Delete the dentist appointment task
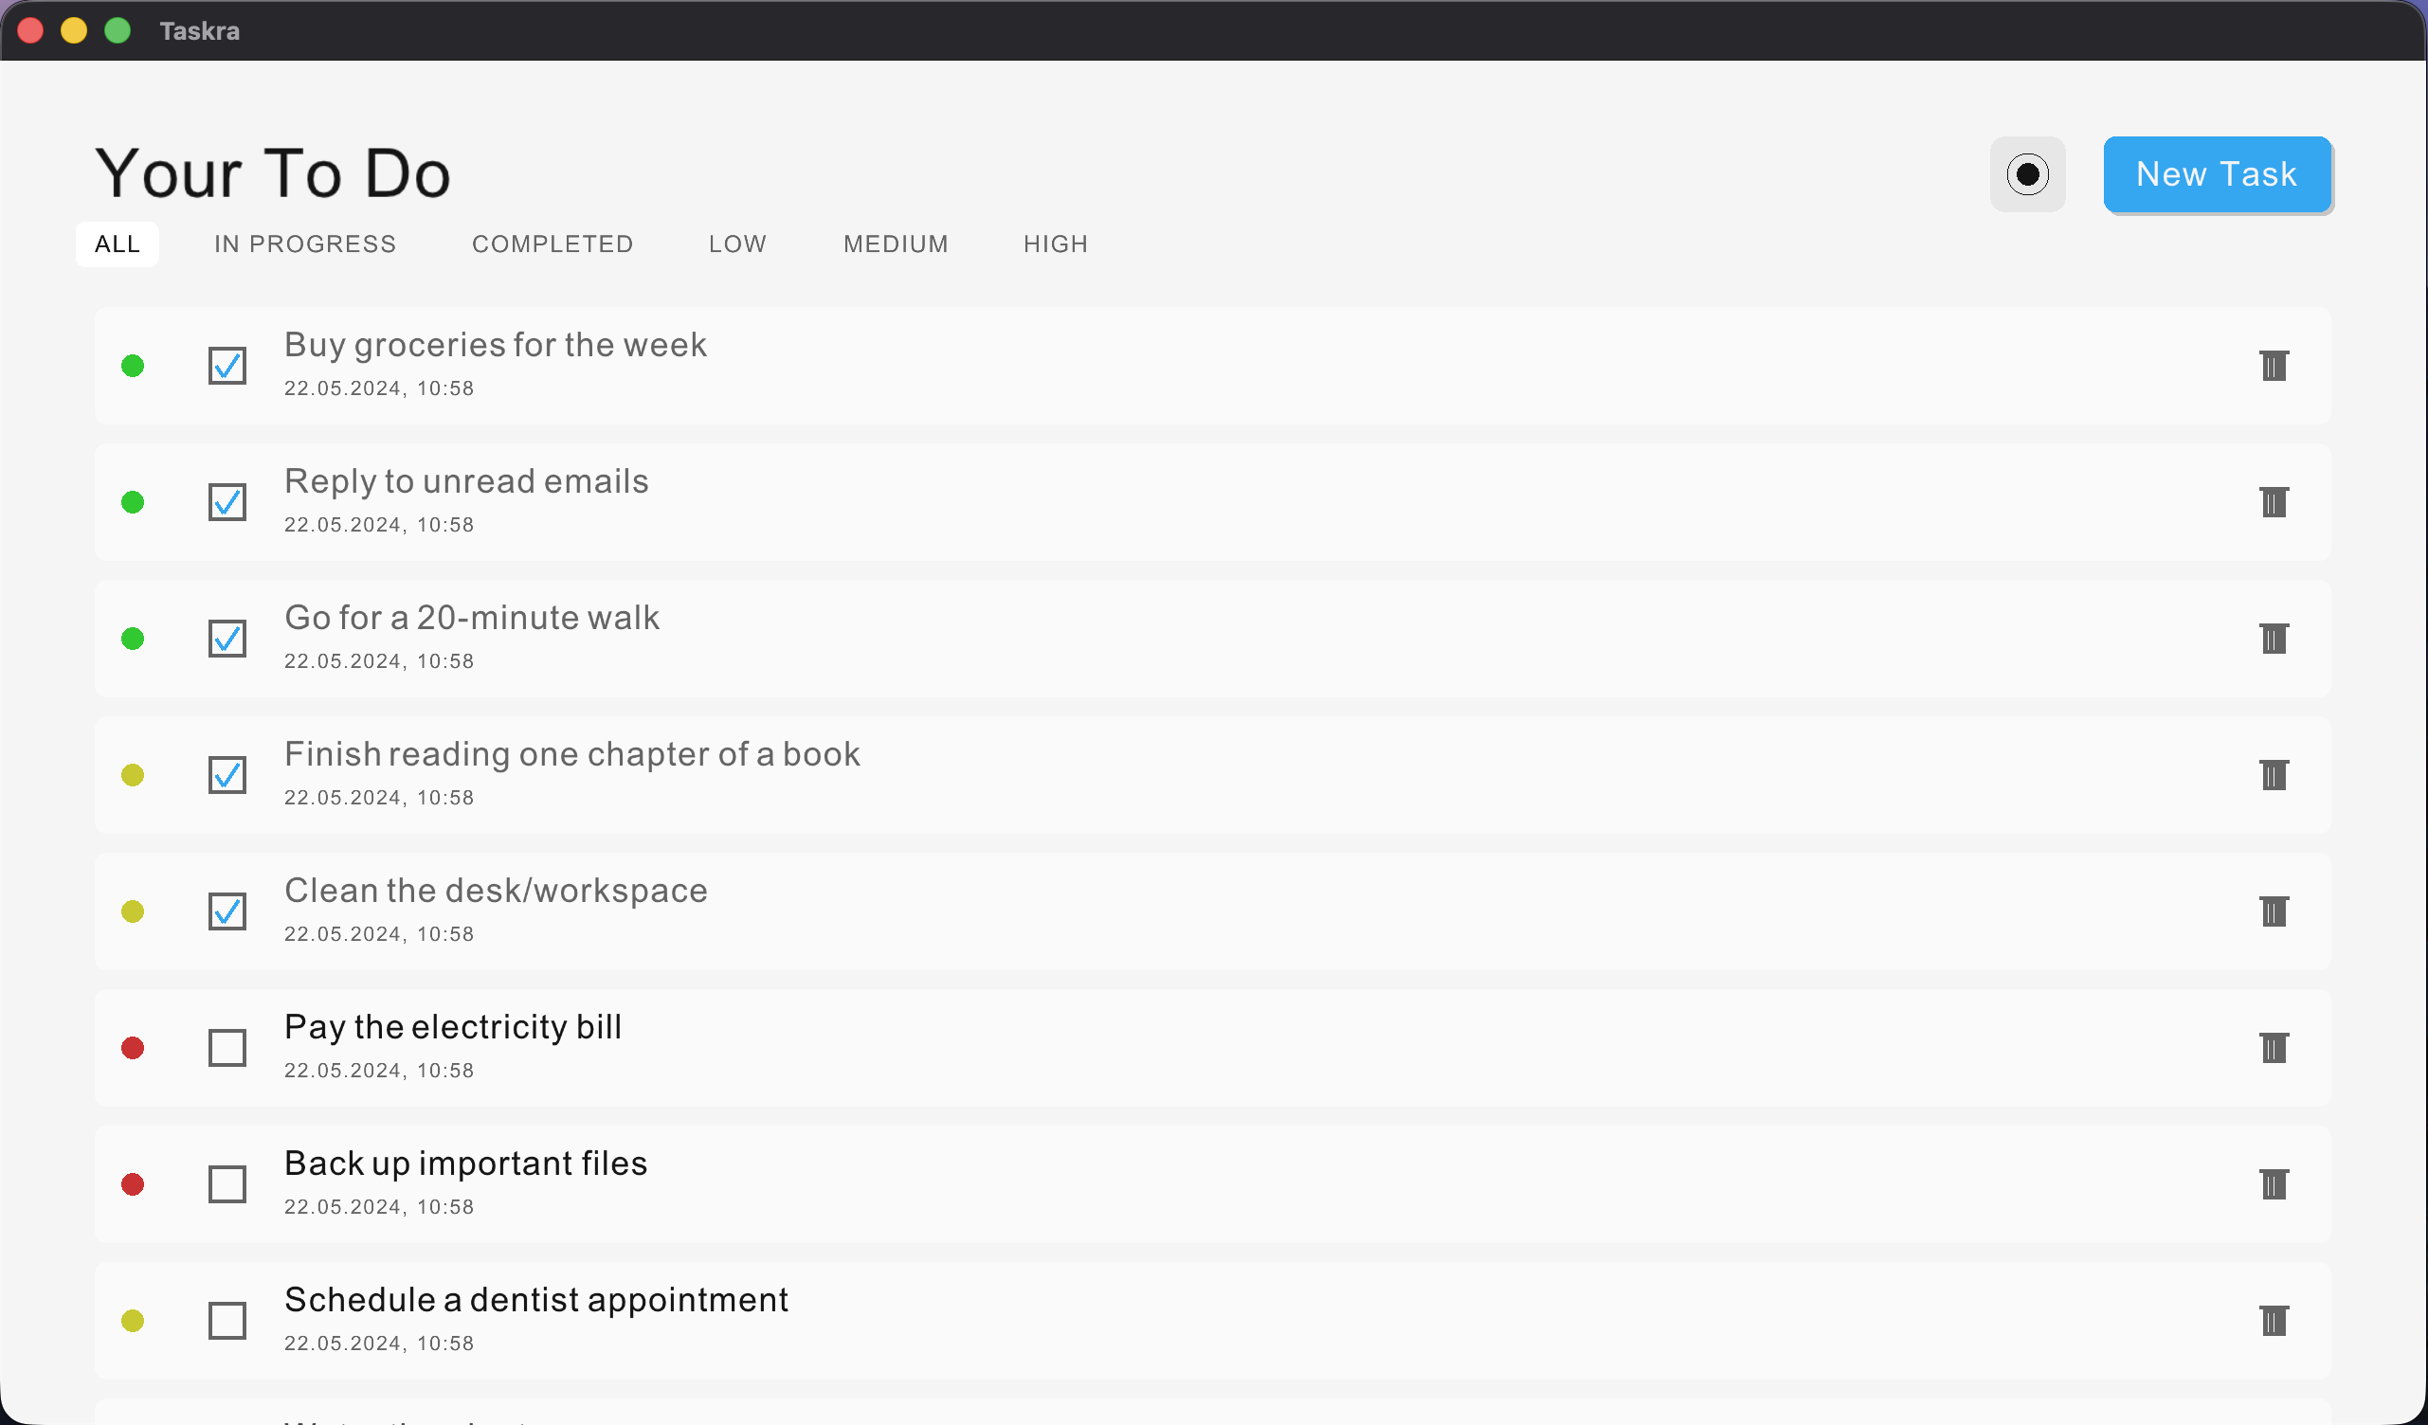This screenshot has height=1425, width=2428. click(x=2273, y=1321)
